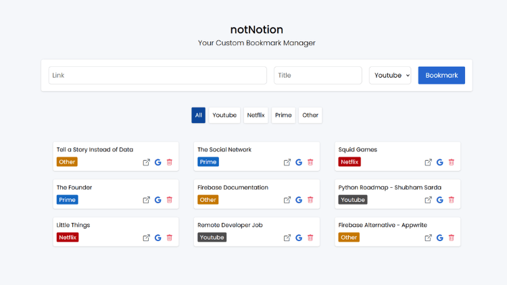Filter bookmarks by Youtube
Viewport: 507px width, 285px height.
click(224, 115)
